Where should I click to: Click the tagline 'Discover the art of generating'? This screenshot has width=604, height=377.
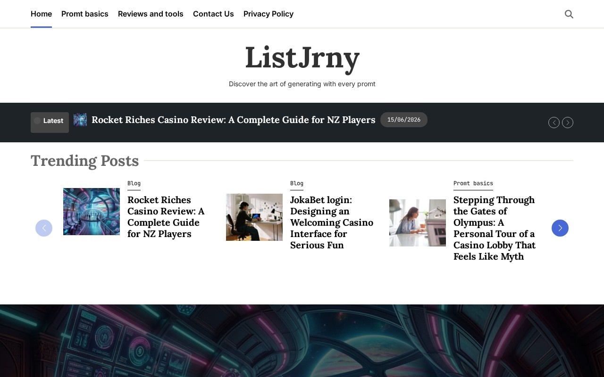pos(302,84)
